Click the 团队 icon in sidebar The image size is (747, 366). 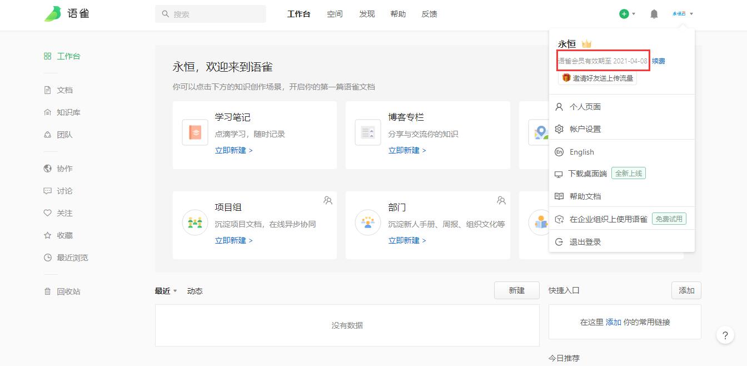(47, 135)
